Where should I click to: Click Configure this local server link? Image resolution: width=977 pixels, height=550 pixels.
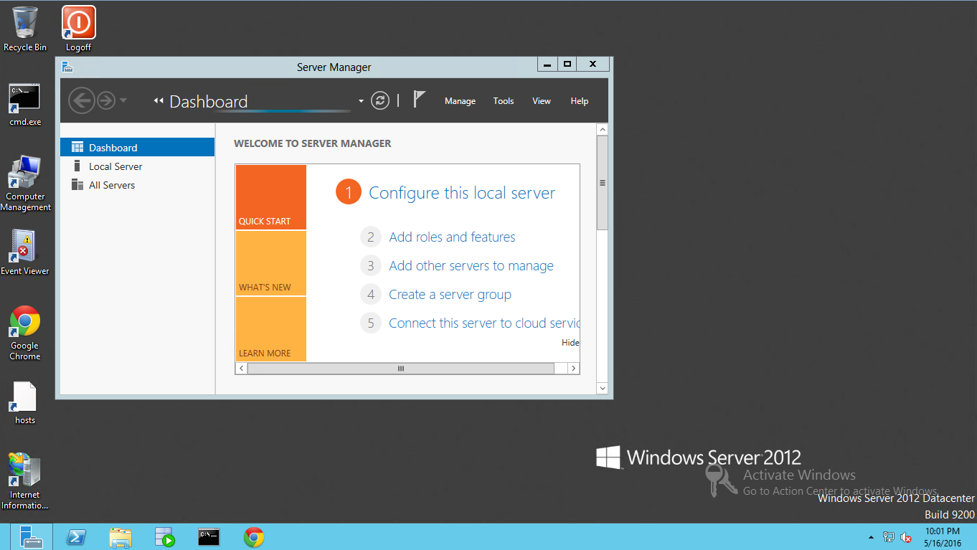tap(462, 193)
